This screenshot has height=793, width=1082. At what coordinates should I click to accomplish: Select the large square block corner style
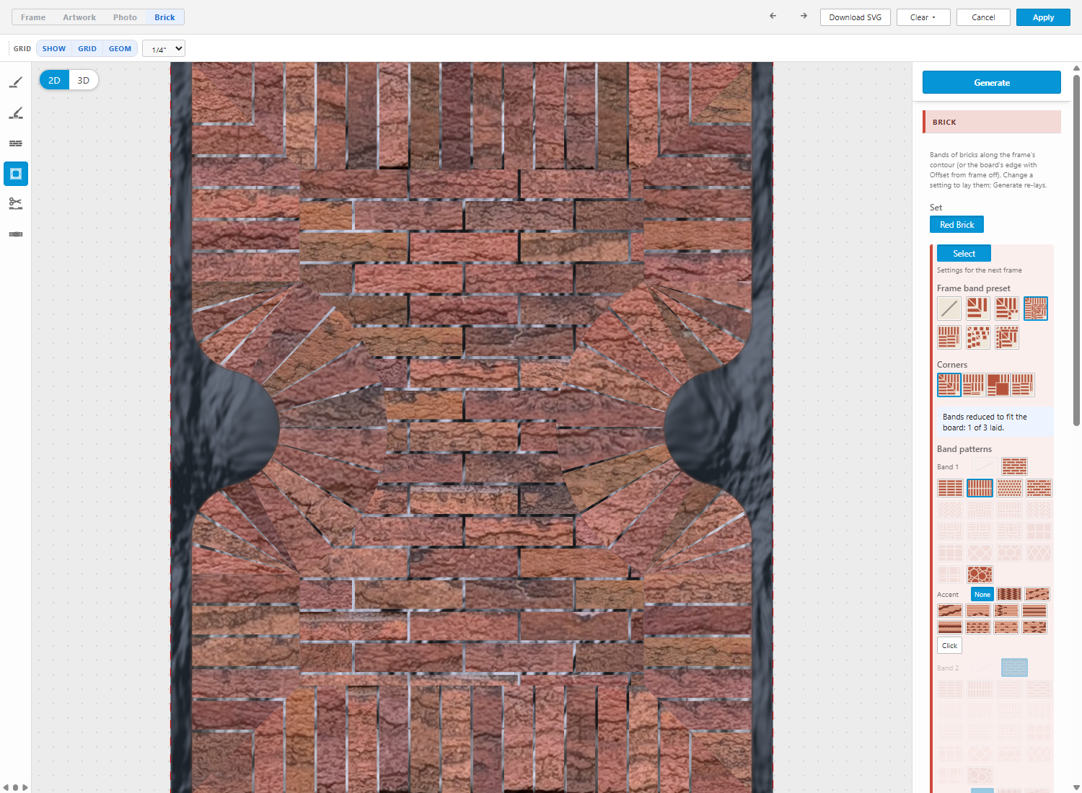pos(998,385)
